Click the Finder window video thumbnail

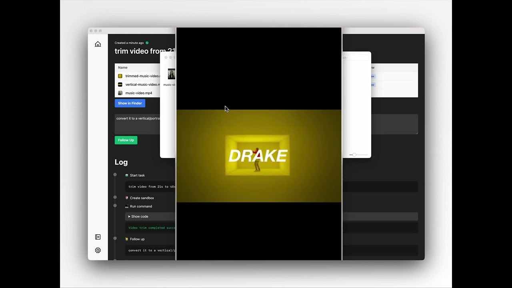coord(172,74)
